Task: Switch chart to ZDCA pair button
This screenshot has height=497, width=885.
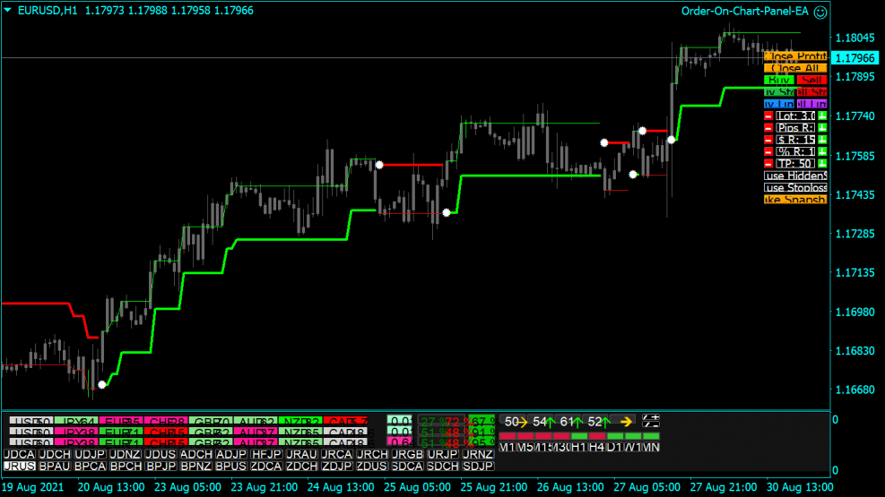Action: [x=265, y=466]
